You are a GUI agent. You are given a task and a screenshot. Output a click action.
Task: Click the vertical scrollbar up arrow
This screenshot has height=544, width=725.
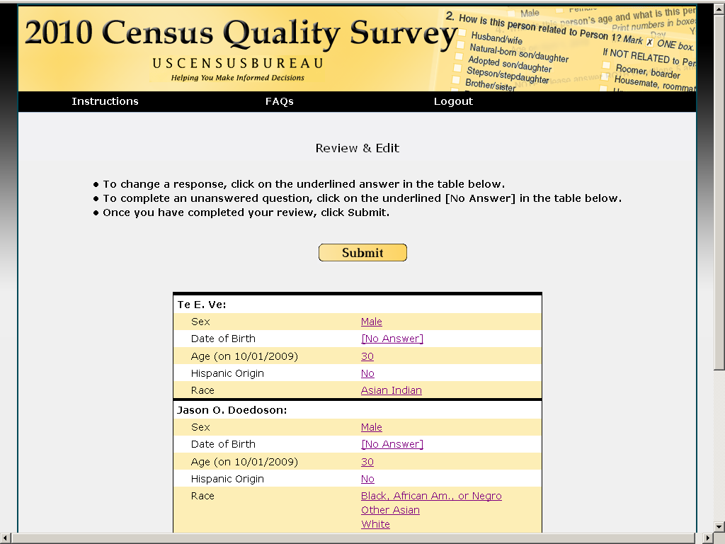(x=719, y=8)
